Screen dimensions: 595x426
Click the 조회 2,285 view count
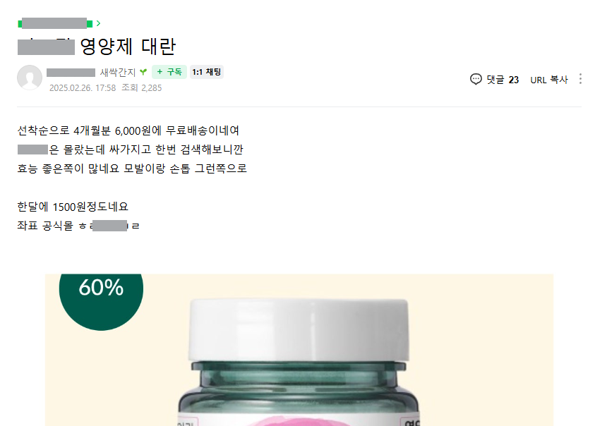pyautogui.click(x=142, y=88)
